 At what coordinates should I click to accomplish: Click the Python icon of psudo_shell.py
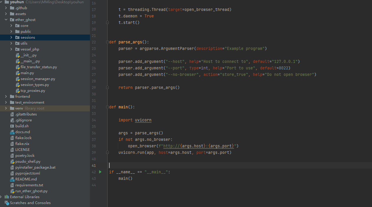tap(12, 162)
